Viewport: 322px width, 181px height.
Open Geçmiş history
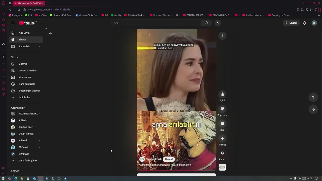[26, 64]
